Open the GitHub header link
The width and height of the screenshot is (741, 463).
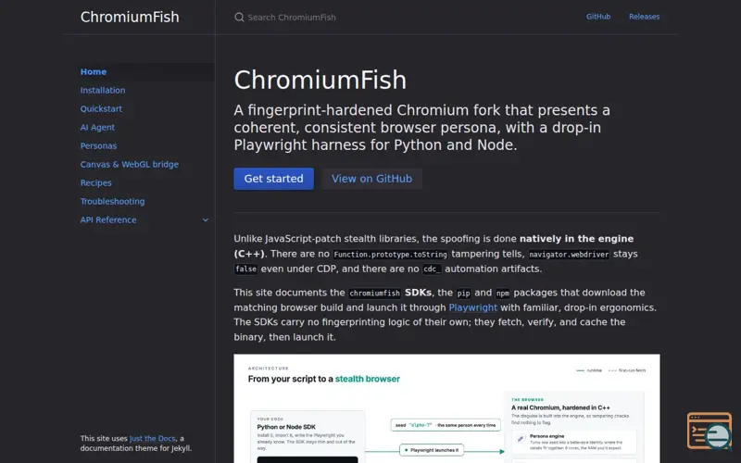coord(598,17)
